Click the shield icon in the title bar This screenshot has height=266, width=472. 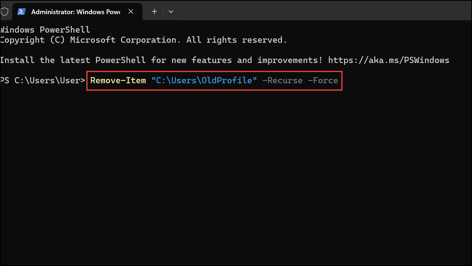(4, 12)
